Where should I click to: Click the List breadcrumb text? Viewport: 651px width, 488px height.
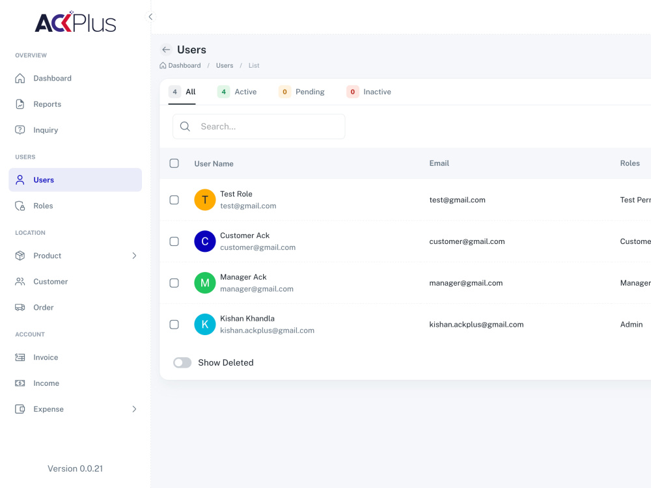point(254,66)
